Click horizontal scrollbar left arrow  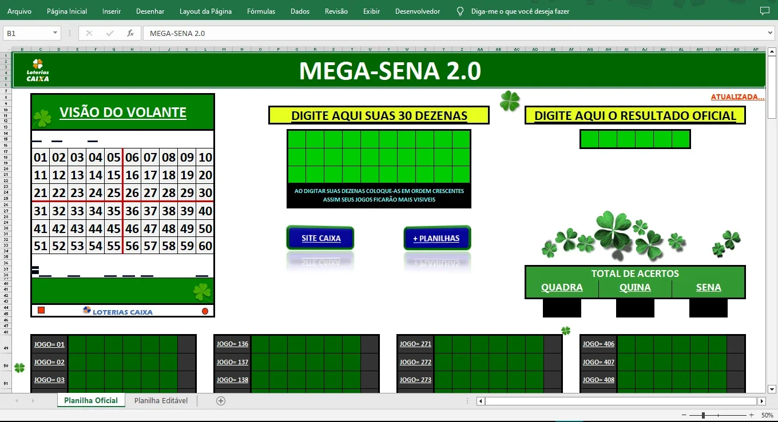[x=481, y=401]
